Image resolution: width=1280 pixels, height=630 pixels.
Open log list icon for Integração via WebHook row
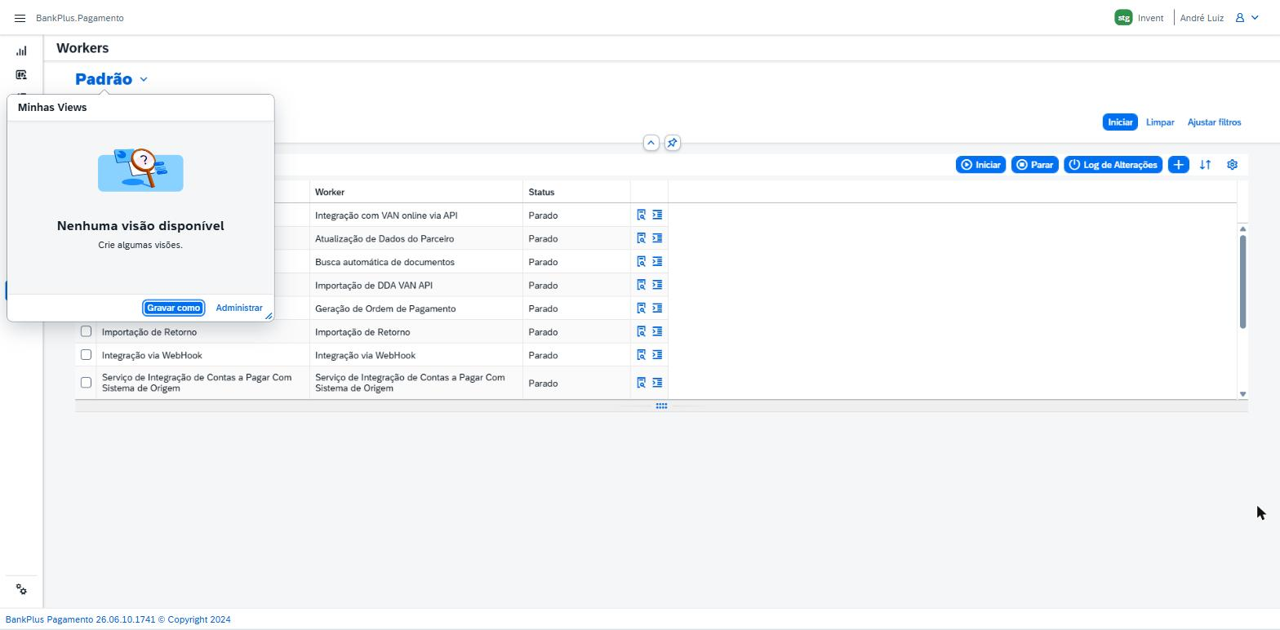pos(657,355)
